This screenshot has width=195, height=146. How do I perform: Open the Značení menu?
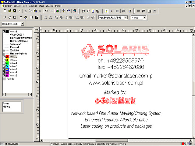[50, 6]
